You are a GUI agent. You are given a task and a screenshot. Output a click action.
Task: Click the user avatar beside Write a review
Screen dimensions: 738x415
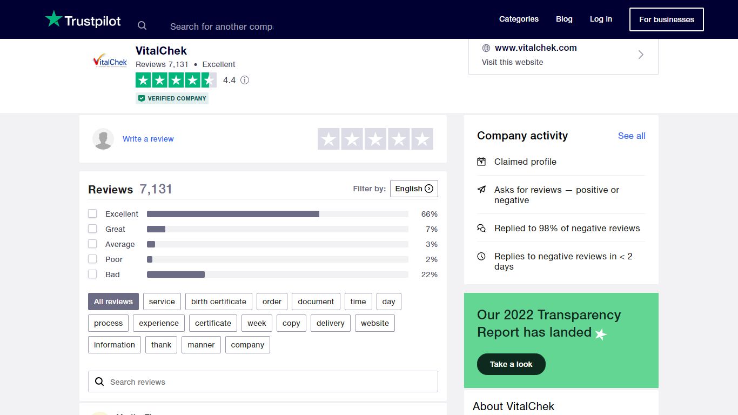pos(103,139)
